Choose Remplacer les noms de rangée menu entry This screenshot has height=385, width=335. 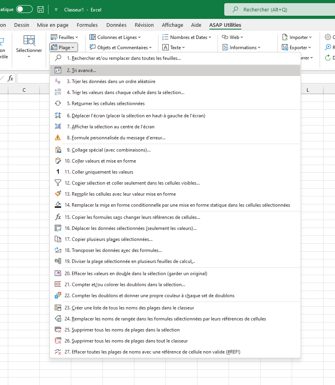click(x=175, y=319)
